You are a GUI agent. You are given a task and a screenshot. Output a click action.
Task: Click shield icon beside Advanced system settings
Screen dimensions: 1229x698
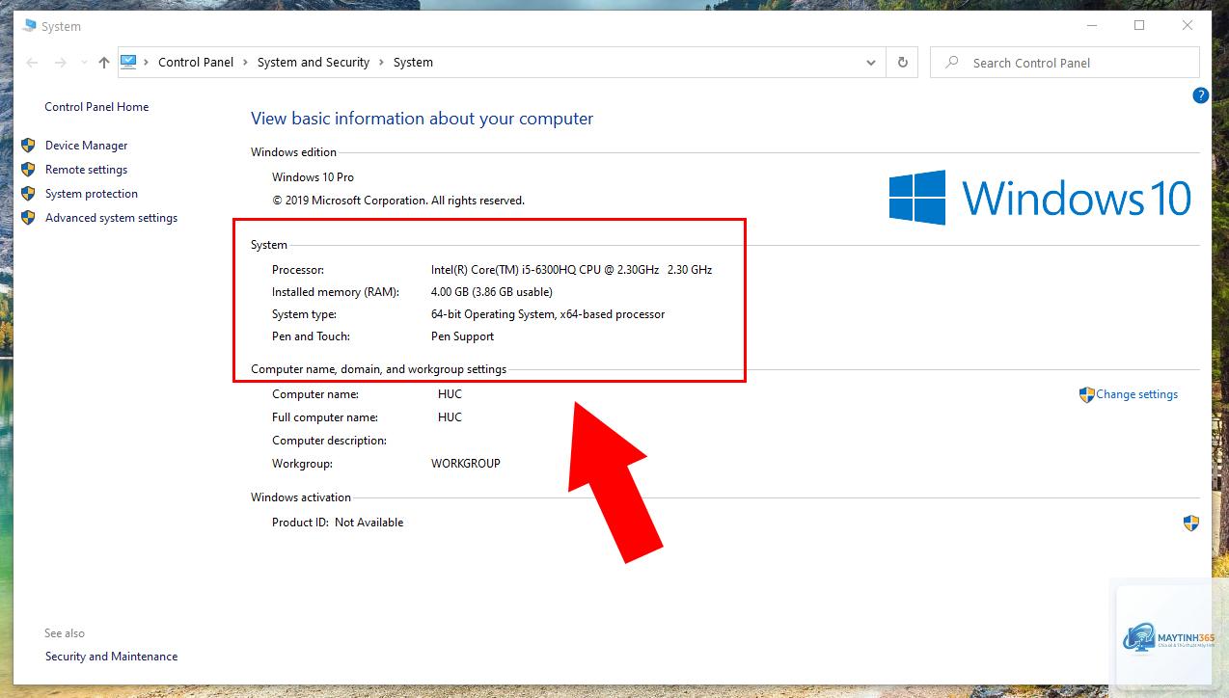28,218
